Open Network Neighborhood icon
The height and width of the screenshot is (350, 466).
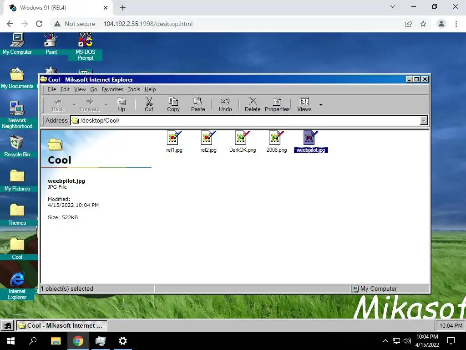(x=17, y=115)
